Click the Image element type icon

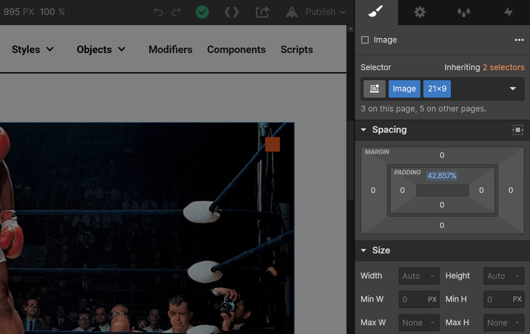365,40
